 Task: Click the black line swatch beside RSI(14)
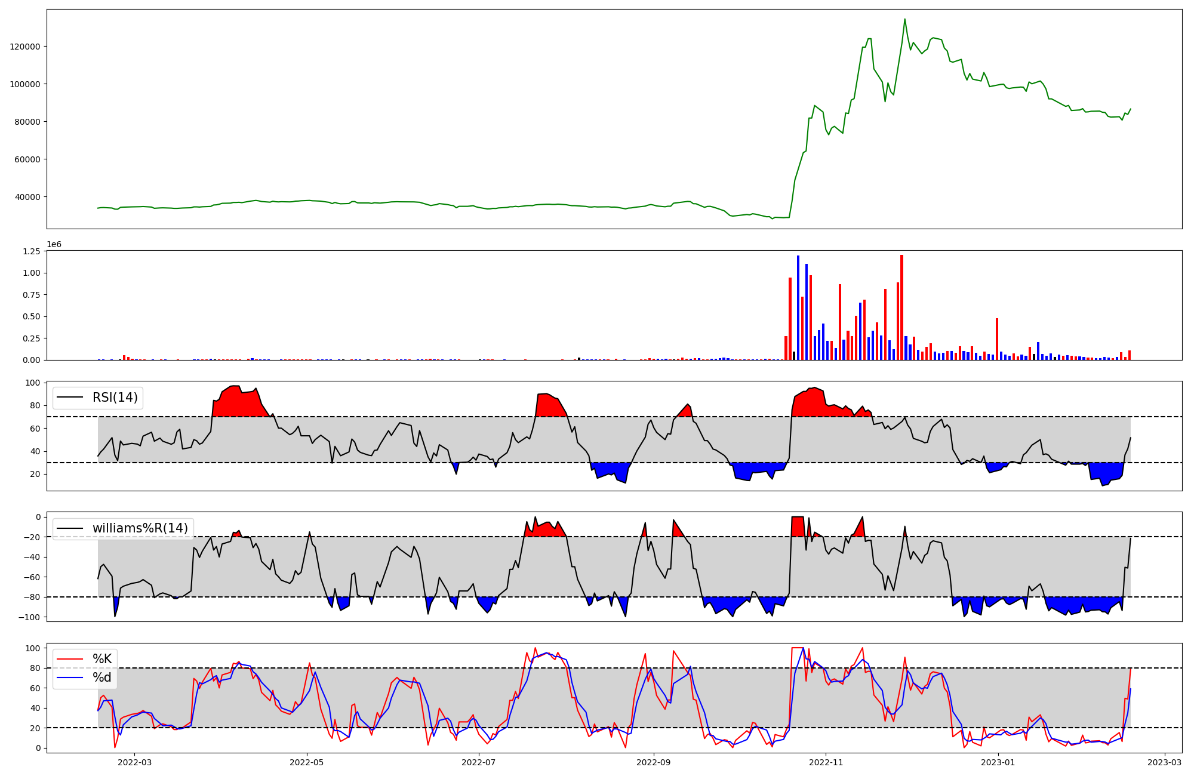(x=70, y=398)
